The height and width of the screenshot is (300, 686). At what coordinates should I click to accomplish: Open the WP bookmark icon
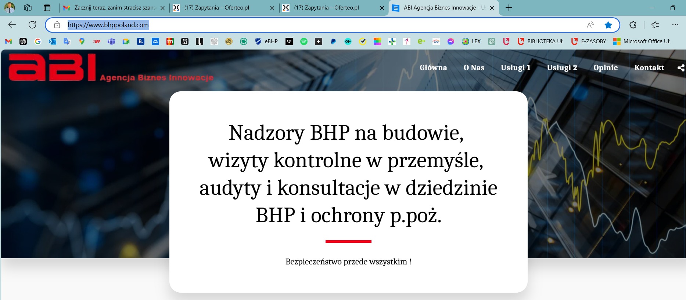97,41
